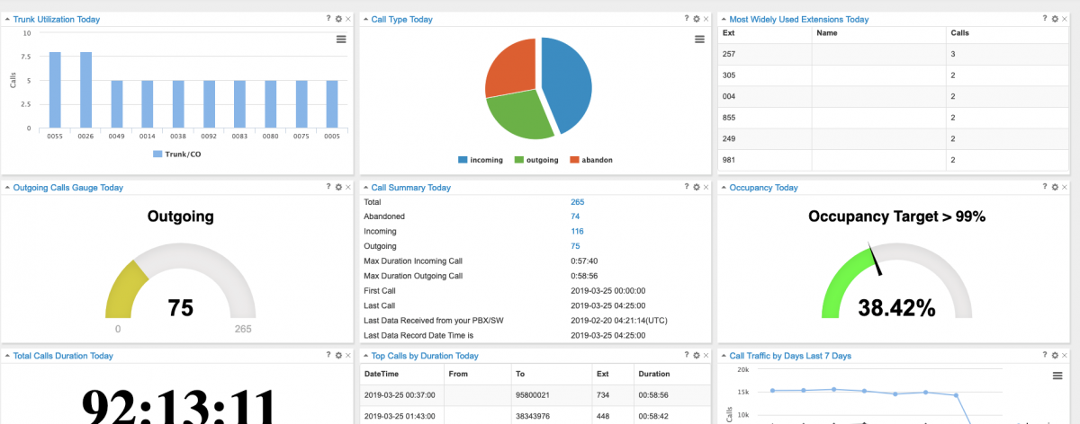Open settings gear of Outgoing Calls Gauge Today
The width and height of the screenshot is (1080, 424).
coord(338,187)
